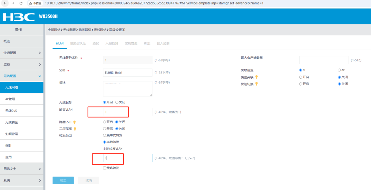Open AP管理 in the sidebar
Viewport: 371px width, 190px height.
tap(22, 99)
